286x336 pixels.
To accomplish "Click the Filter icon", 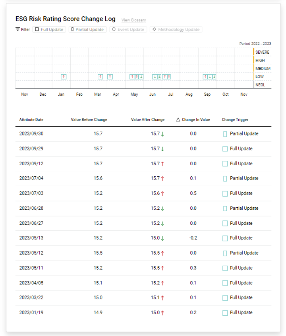I will [17, 29].
